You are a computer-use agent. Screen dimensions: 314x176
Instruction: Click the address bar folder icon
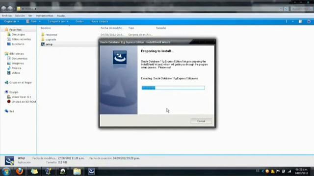(x=19, y=9)
